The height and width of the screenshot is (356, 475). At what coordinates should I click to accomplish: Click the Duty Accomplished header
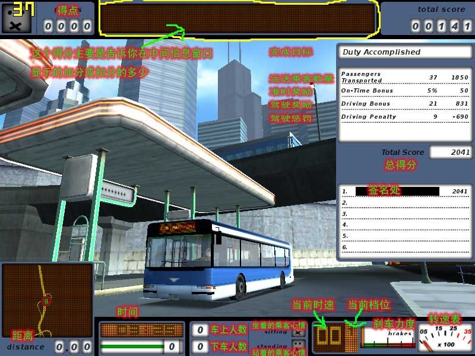point(404,52)
